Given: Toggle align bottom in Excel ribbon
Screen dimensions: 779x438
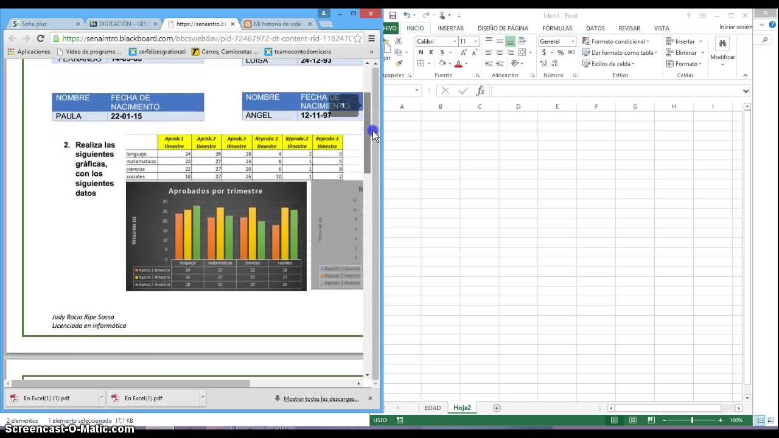Looking at the screenshot, I should tap(510, 41).
